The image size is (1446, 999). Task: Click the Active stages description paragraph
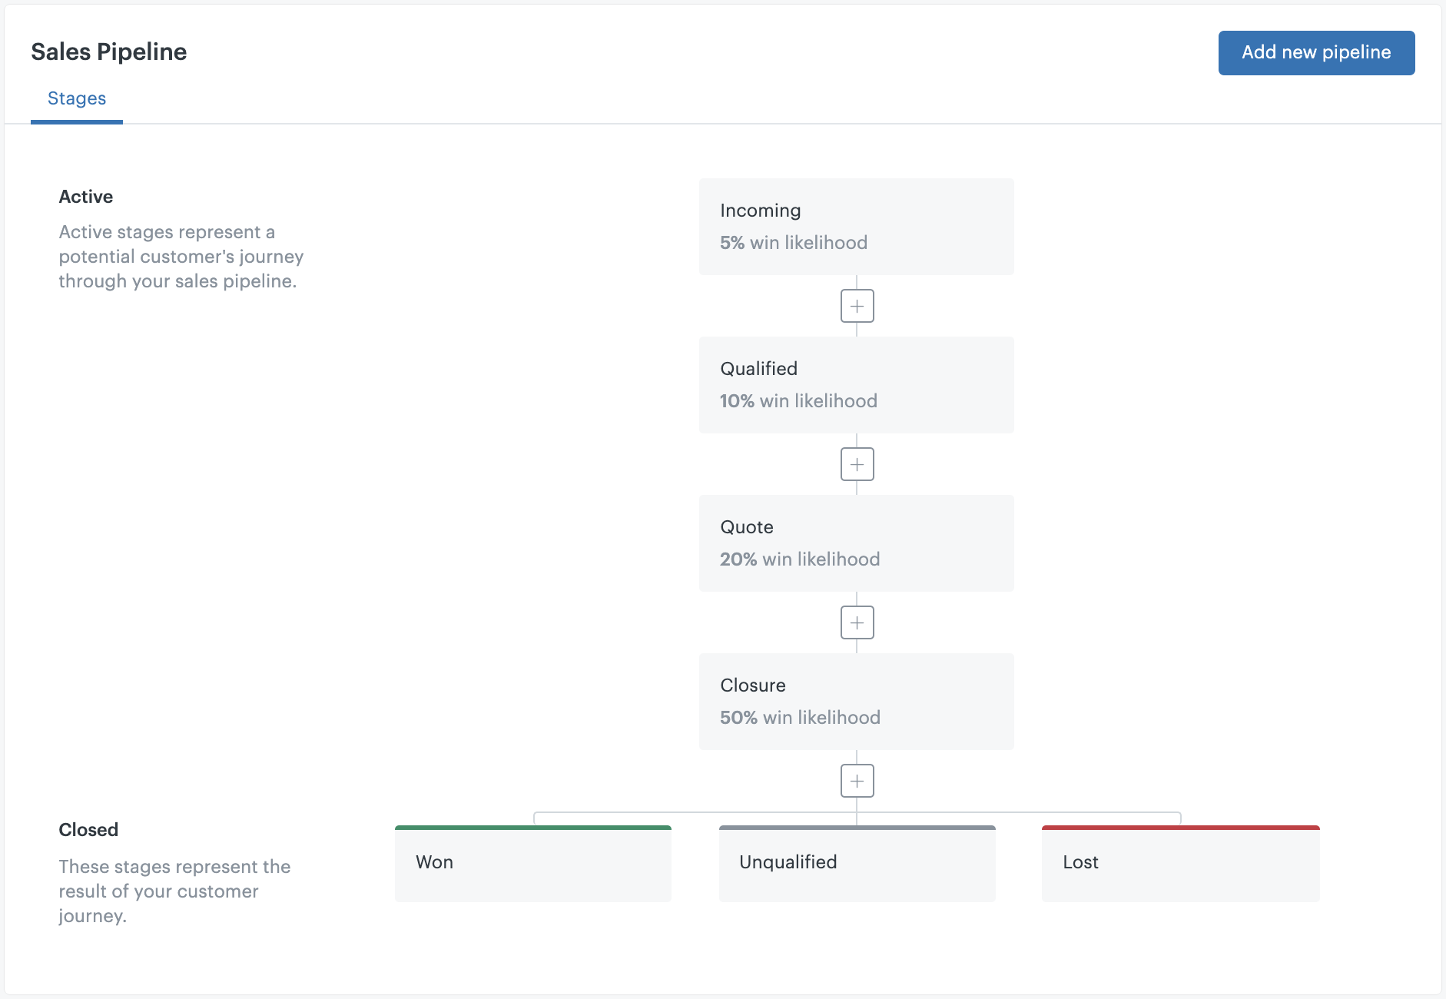coord(181,257)
